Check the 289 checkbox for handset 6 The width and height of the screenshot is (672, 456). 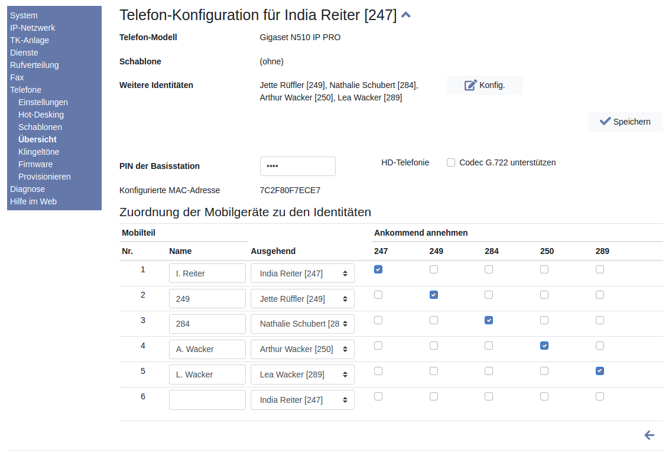[600, 396]
